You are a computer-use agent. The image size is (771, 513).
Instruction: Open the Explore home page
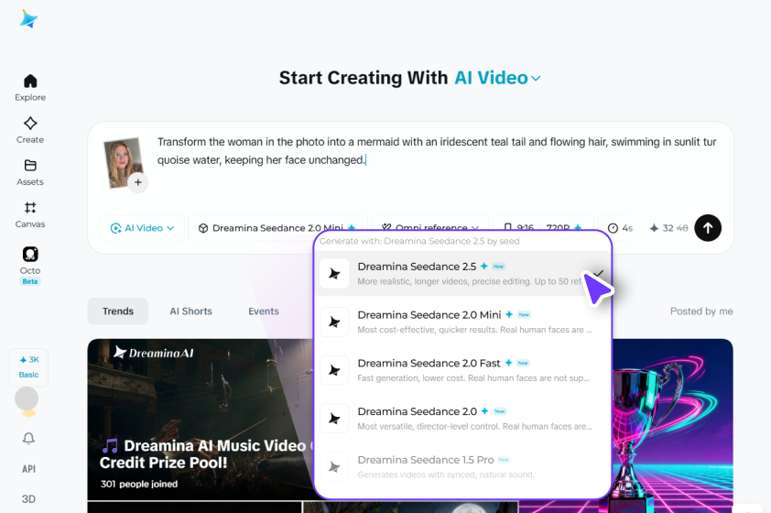point(30,88)
